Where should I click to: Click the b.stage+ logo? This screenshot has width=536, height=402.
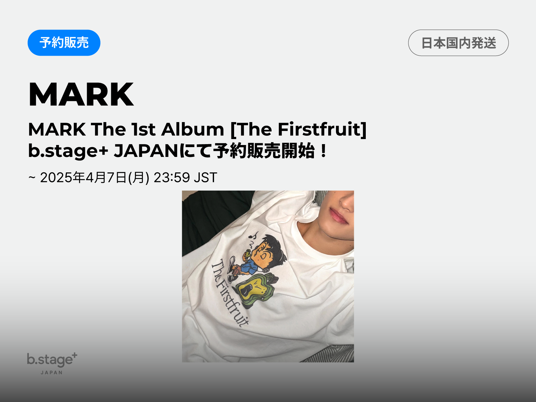[x=52, y=360]
